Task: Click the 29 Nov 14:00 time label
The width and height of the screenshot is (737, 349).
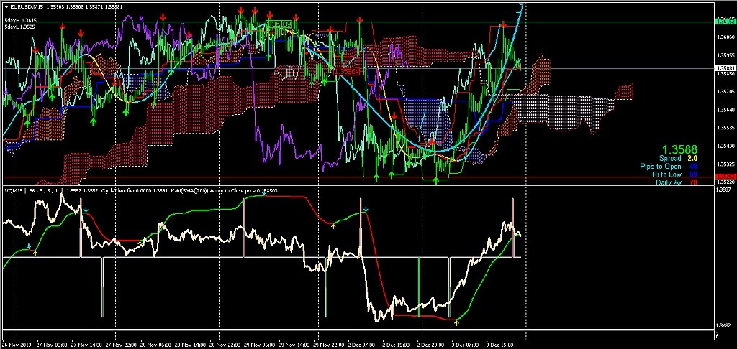Action: tap(295, 344)
